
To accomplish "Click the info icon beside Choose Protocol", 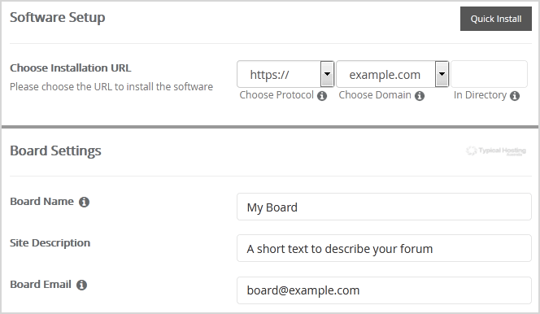I will 322,96.
